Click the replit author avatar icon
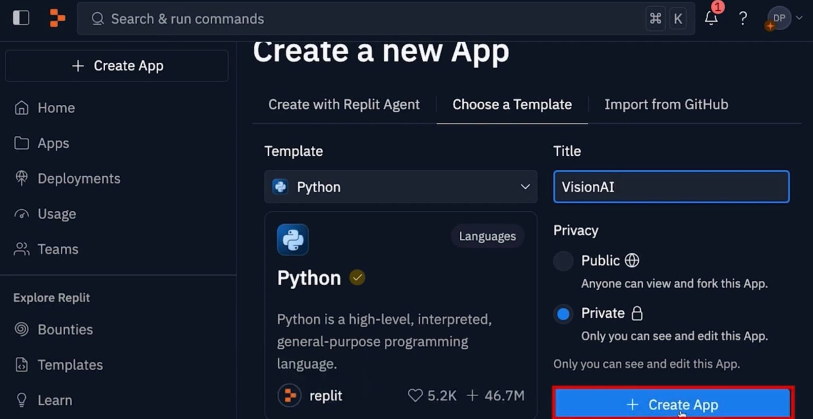The width and height of the screenshot is (813, 419). 289,395
